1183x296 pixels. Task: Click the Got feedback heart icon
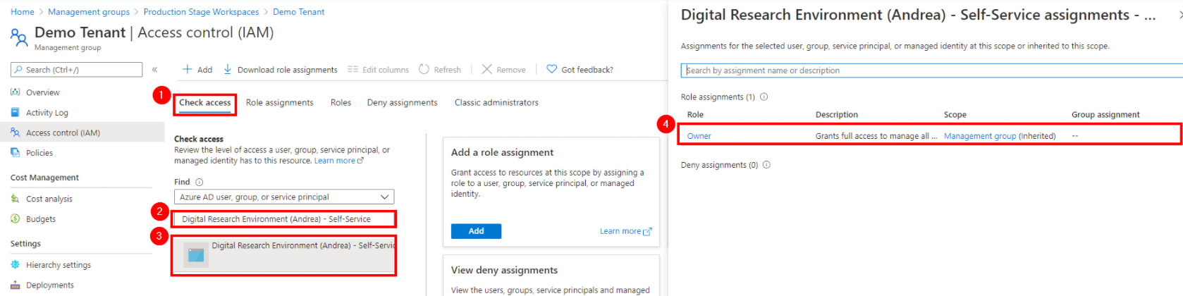pos(551,69)
